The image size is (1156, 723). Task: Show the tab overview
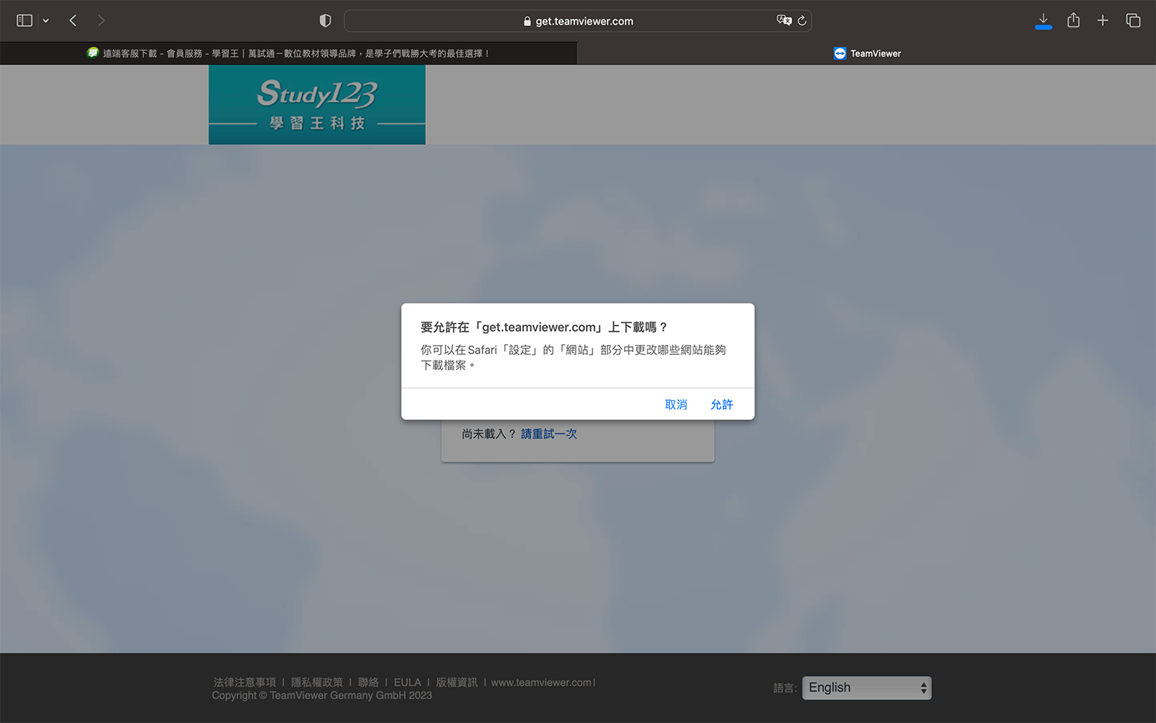click(x=1133, y=20)
